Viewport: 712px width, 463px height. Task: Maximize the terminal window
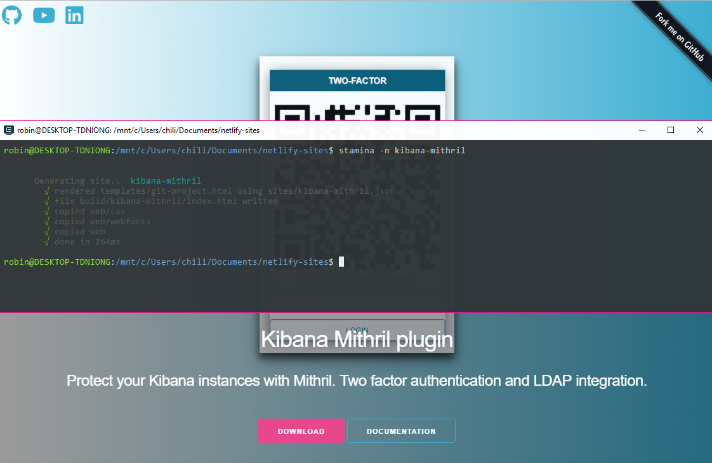(x=671, y=130)
